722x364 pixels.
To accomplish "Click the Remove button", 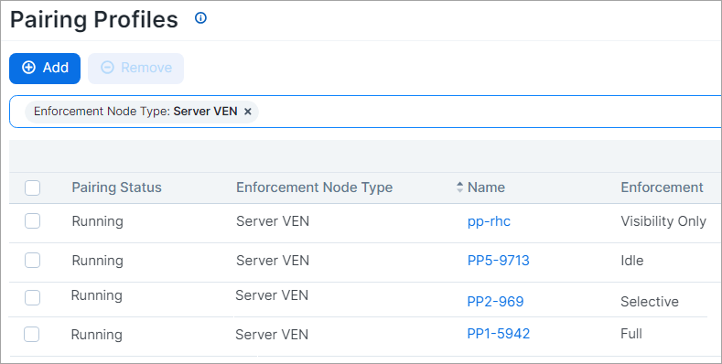I will (135, 68).
